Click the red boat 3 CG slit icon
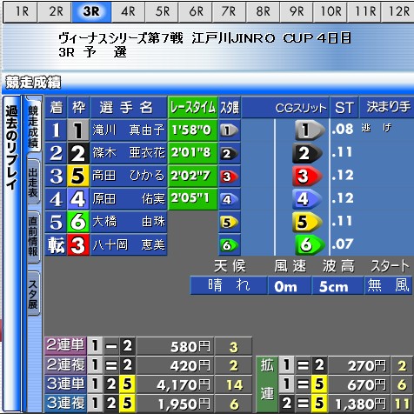The width and height of the screenshot is (414, 414). click(307, 176)
